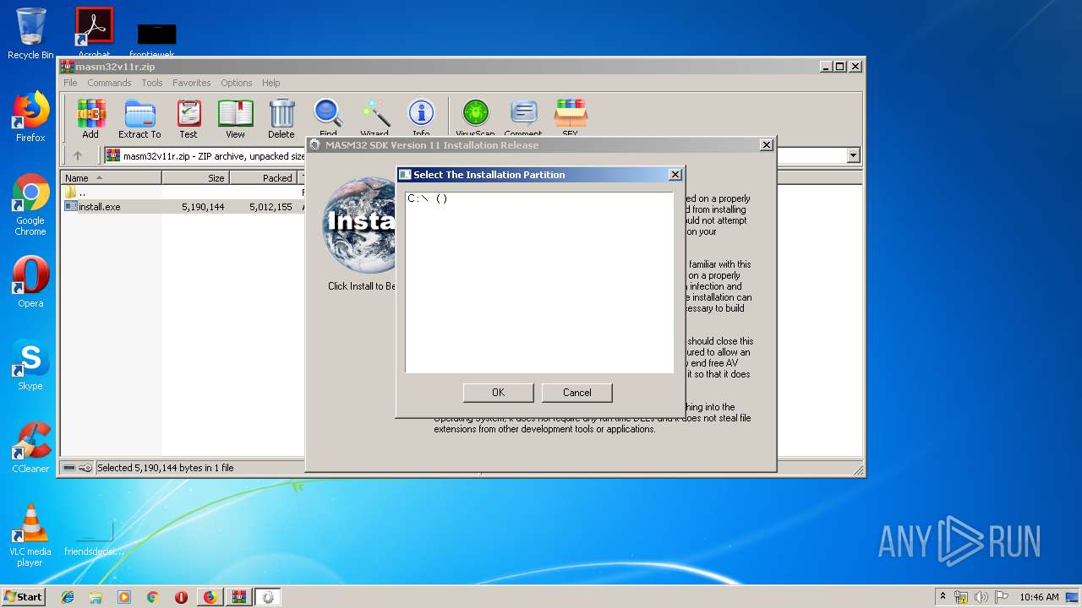Click the WinRAR taskbar button

(x=239, y=597)
